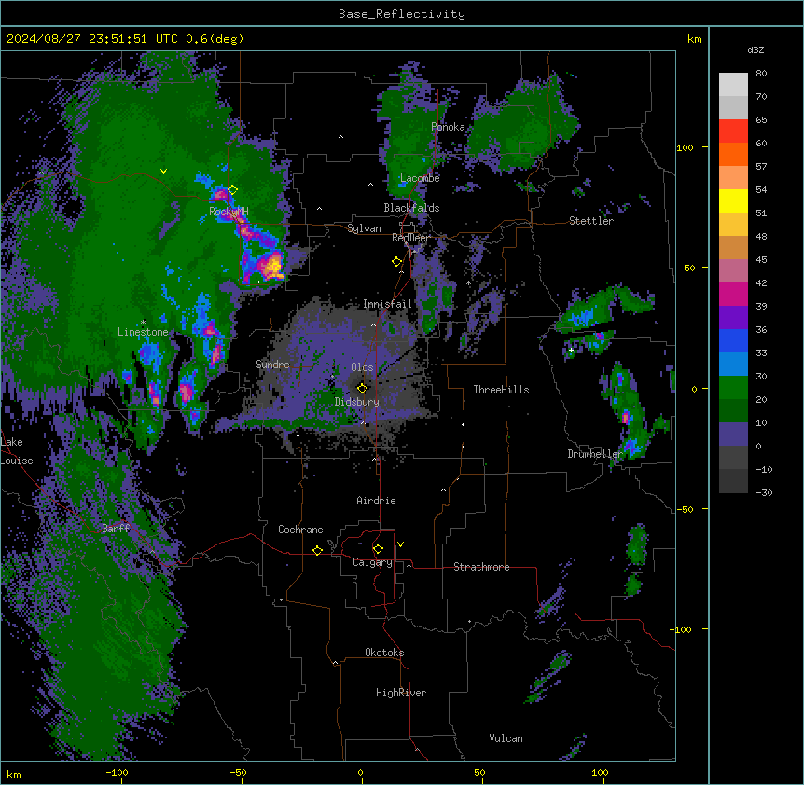Click the asterisk marker above Limestone label
This screenshot has height=785, width=804.
click(143, 323)
